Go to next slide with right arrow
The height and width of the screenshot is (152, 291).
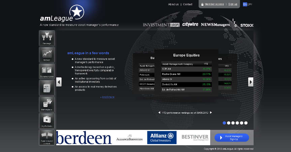coord(251,82)
